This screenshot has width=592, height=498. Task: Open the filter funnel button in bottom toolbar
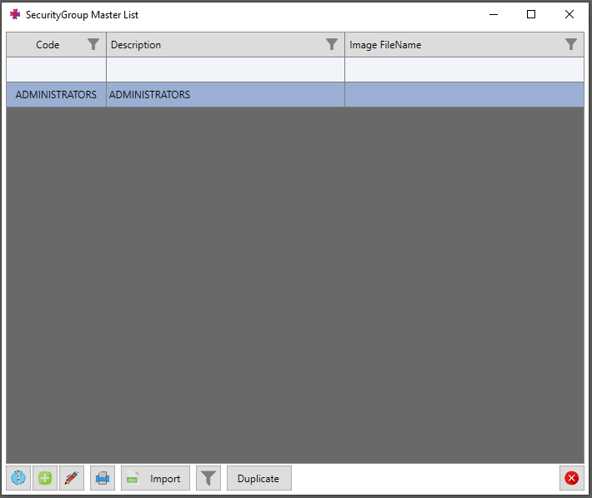pyautogui.click(x=208, y=478)
